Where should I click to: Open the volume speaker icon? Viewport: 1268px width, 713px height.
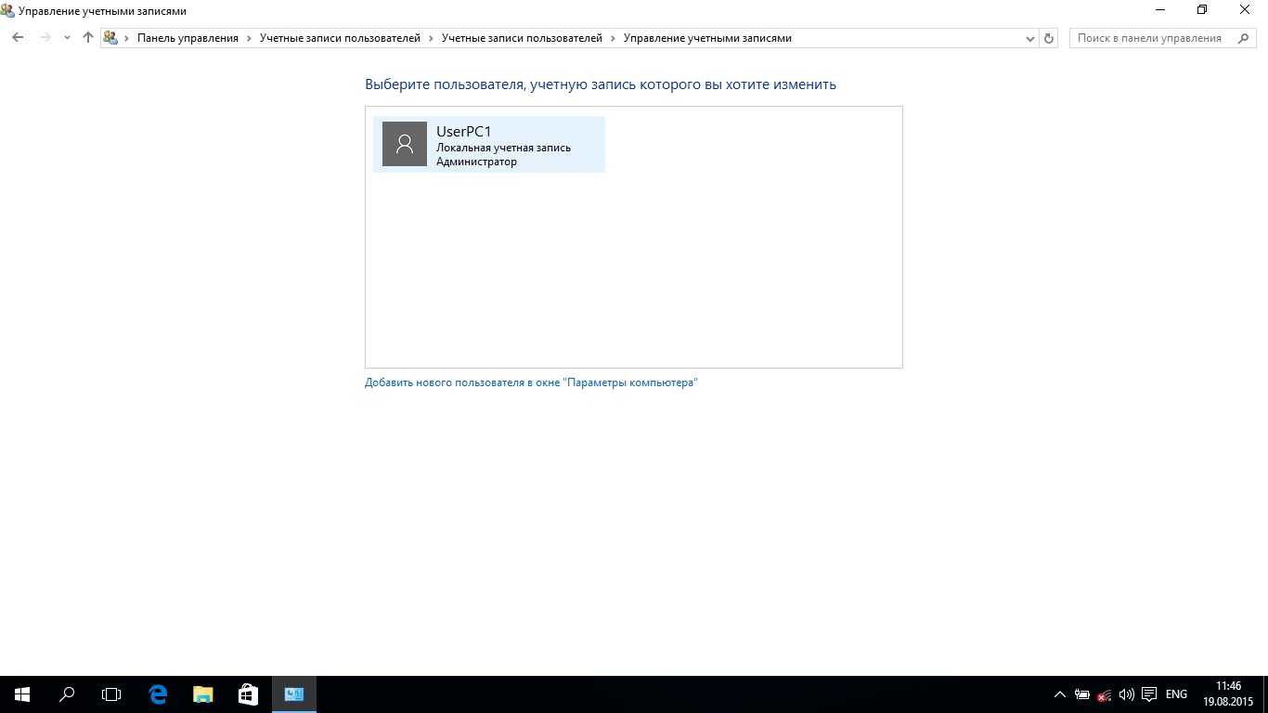(x=1127, y=694)
